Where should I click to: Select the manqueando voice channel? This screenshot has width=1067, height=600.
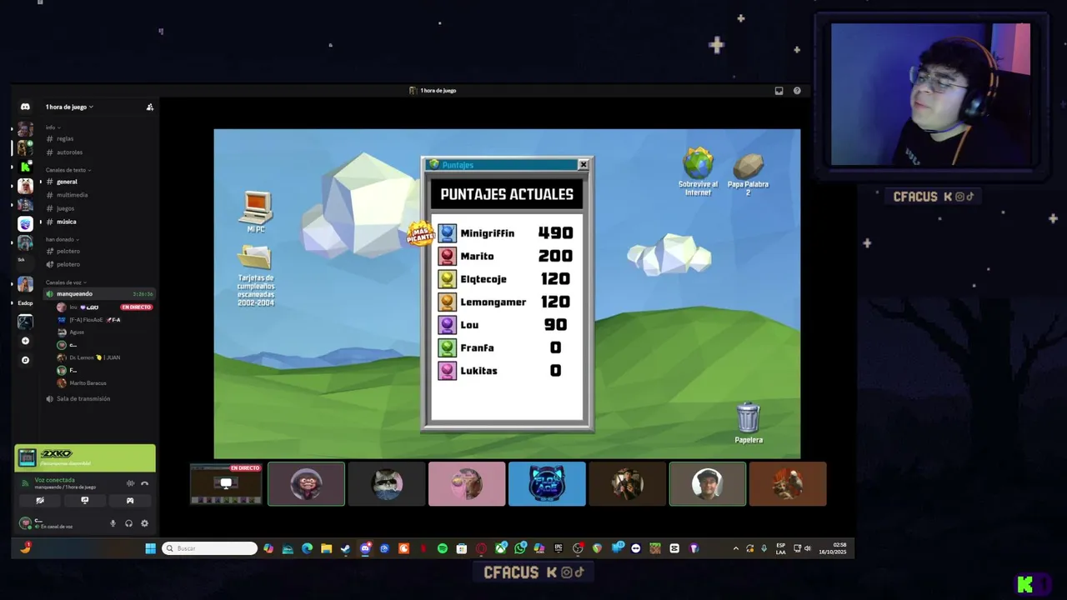[98, 293]
